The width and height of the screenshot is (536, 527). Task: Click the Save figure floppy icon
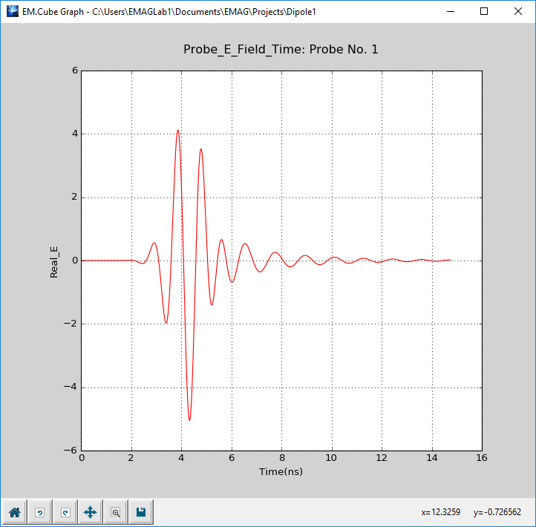141,511
